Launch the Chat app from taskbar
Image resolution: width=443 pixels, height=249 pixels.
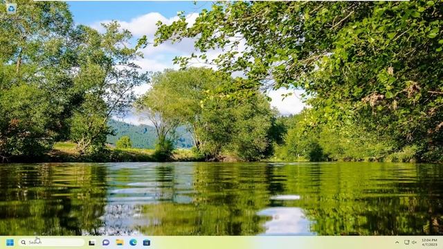106,242
